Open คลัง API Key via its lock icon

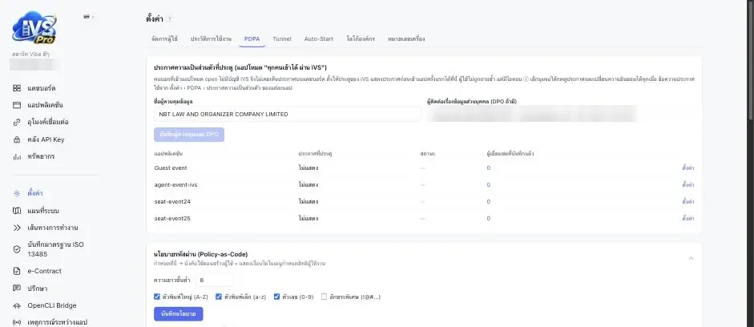(17, 139)
